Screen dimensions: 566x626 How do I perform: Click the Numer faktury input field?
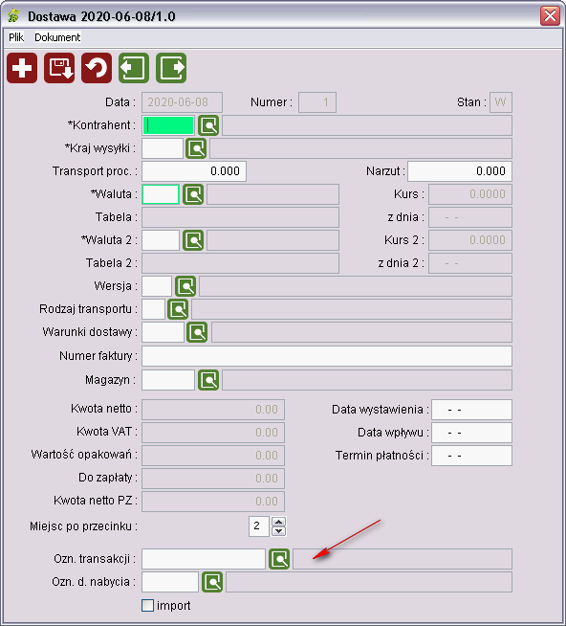pos(327,356)
